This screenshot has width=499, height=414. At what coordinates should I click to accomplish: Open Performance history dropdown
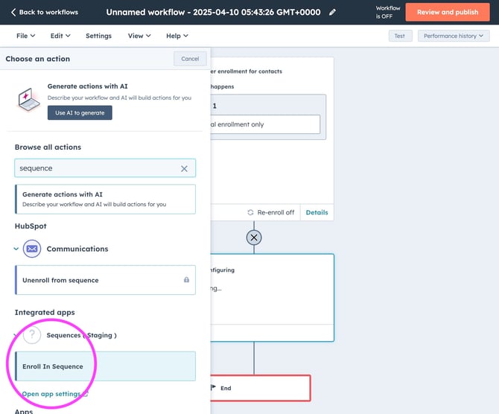point(454,36)
